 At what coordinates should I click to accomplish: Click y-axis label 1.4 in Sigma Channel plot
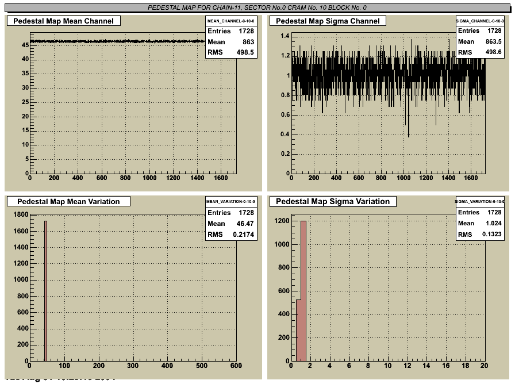pos(285,36)
